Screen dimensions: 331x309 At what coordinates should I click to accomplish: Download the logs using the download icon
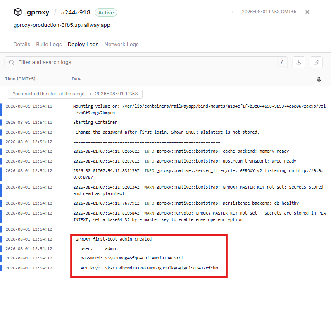pos(299,62)
